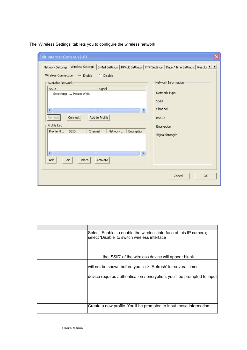Open the Network Settings tab
The height and width of the screenshot is (350, 247).
(55, 67)
